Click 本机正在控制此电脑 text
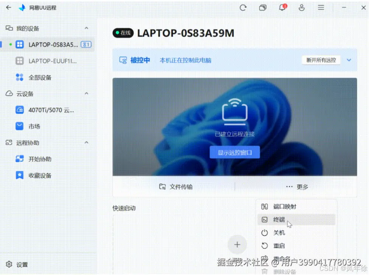The height and width of the screenshot is (275, 369). pyautogui.click(x=185, y=60)
